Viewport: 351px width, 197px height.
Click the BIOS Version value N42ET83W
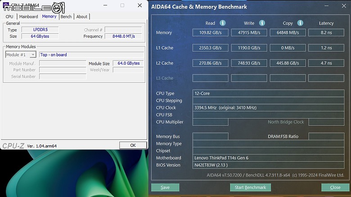tap(268, 165)
